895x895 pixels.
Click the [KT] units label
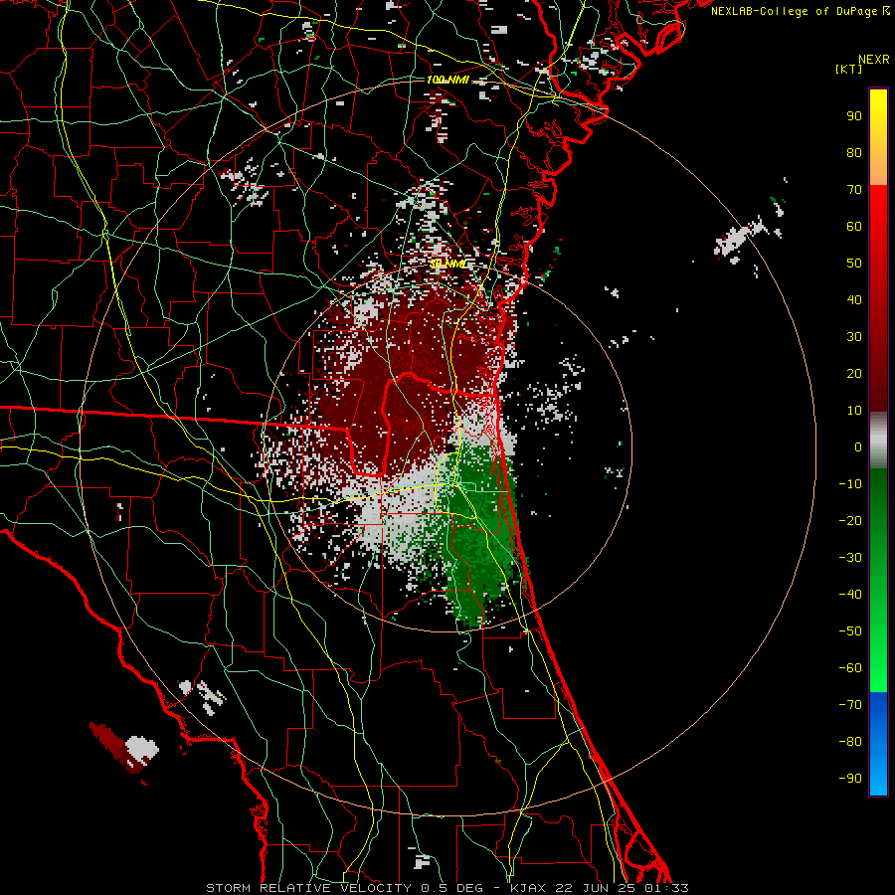(x=848, y=69)
